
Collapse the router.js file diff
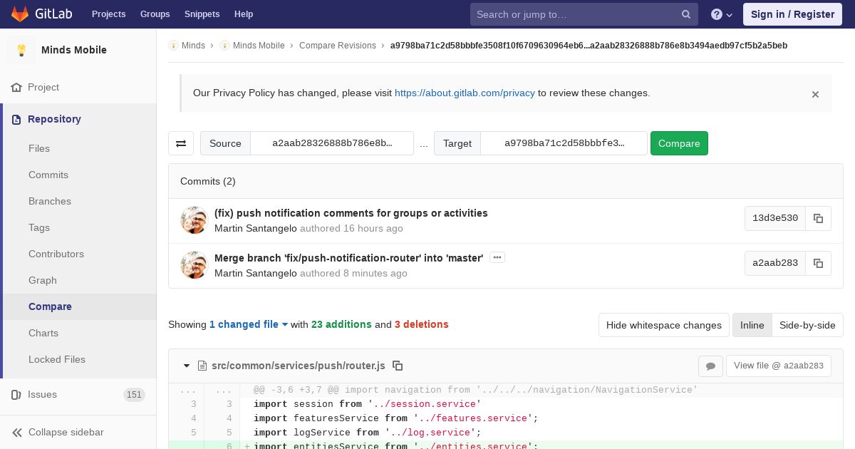[187, 366]
